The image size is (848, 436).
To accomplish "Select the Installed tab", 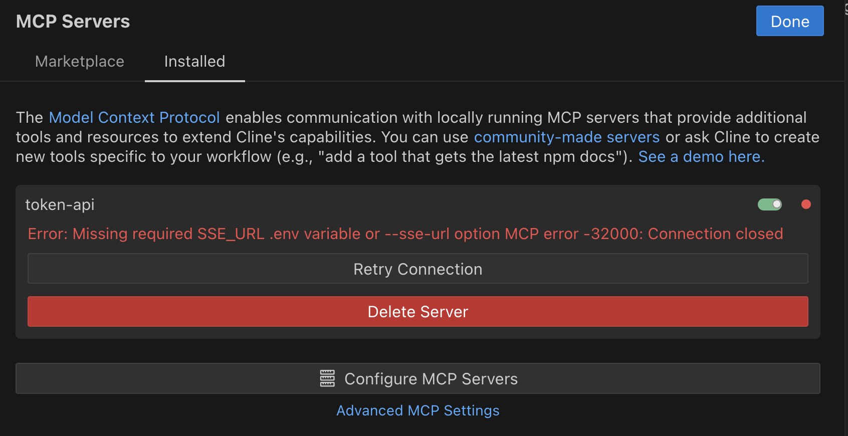I will click(x=194, y=62).
